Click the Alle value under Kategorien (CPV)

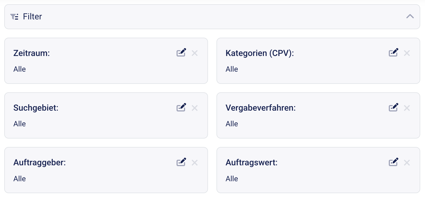pos(232,69)
